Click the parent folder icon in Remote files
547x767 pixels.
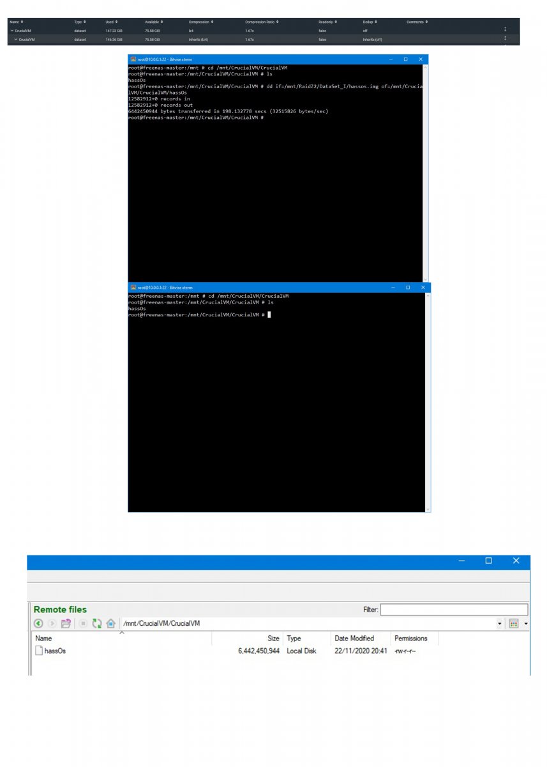click(66, 623)
